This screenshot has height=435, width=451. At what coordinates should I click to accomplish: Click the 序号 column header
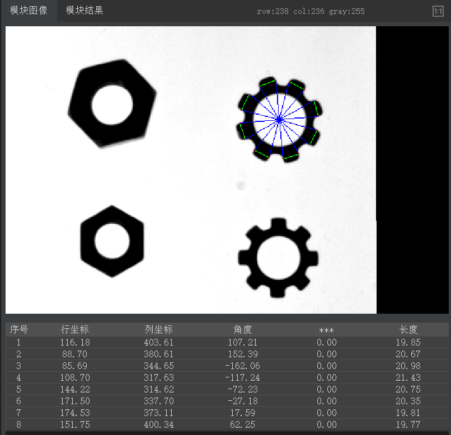pyautogui.click(x=18, y=329)
